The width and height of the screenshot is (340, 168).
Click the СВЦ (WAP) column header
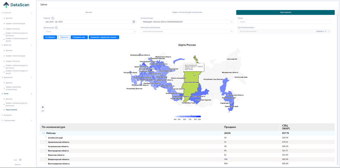(285, 127)
